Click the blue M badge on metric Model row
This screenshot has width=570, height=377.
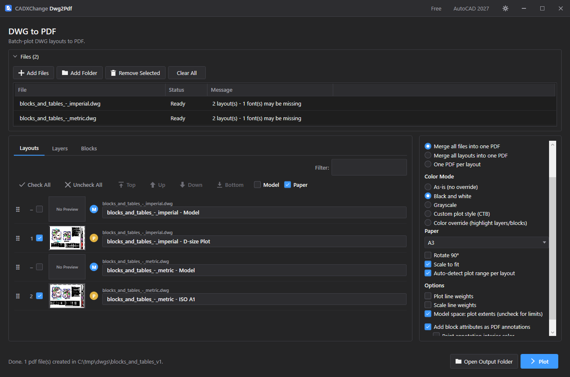(x=94, y=267)
